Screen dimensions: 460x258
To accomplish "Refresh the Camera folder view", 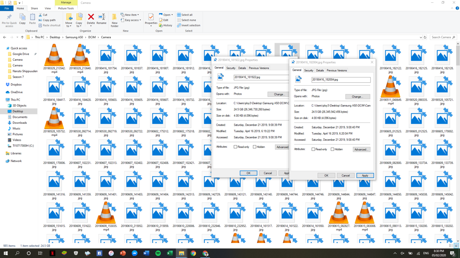I will [x=425, y=37].
